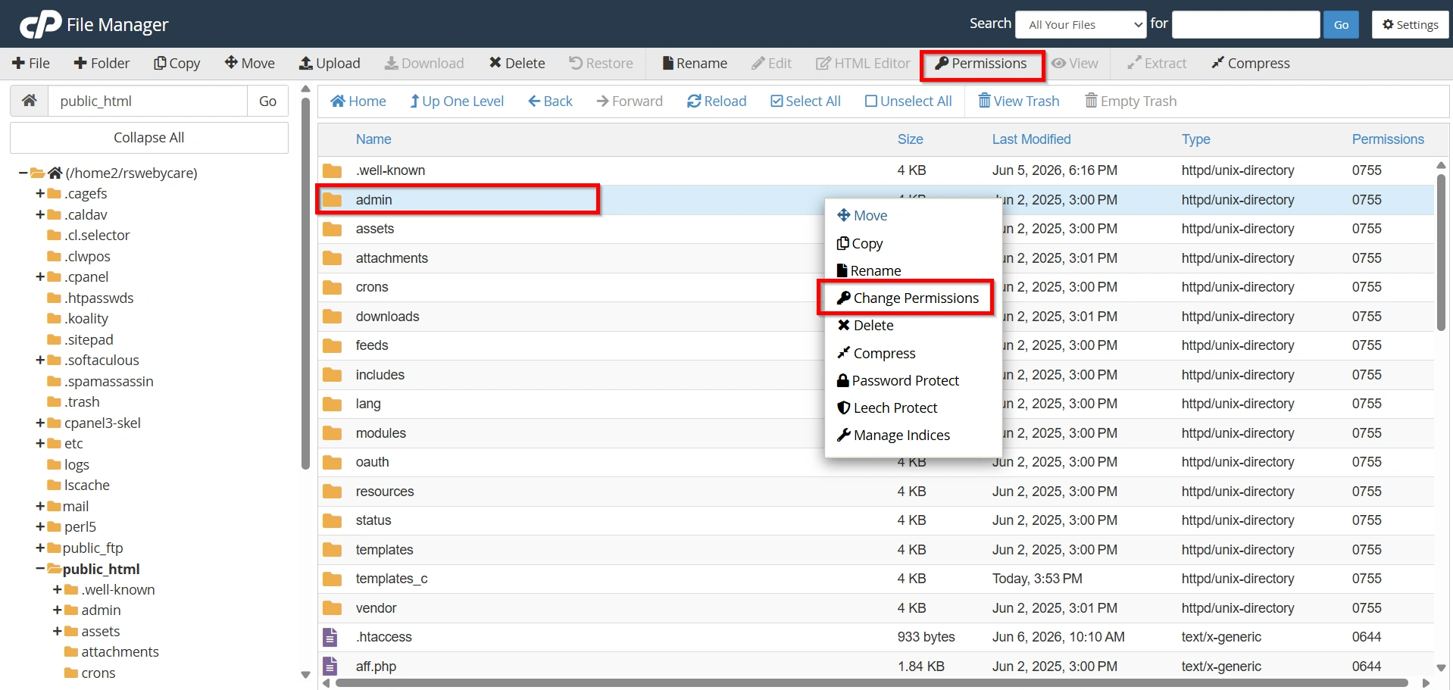The width and height of the screenshot is (1453, 690).
Task: Choose Compress in the context menu
Action: click(x=876, y=353)
